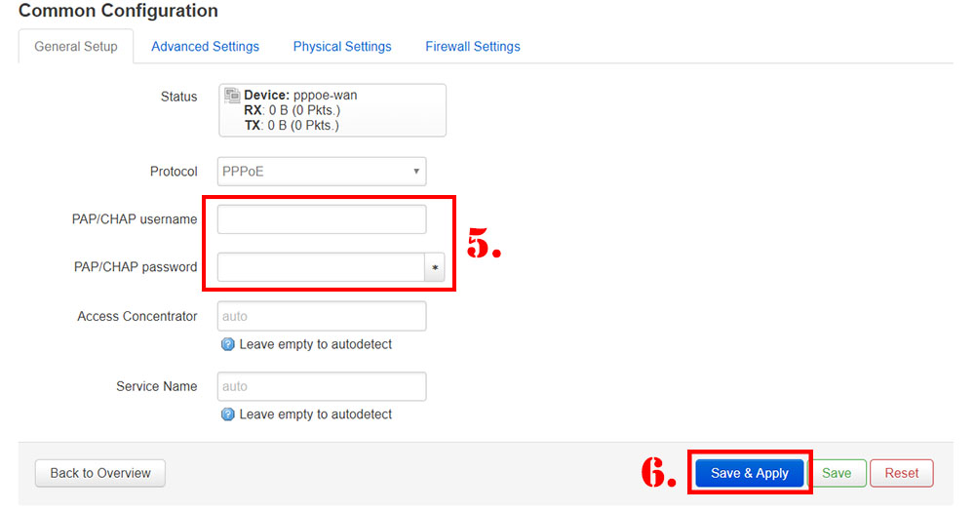The height and width of the screenshot is (511, 975).
Task: Click the PAP/CHAP username label
Action: click(x=135, y=219)
